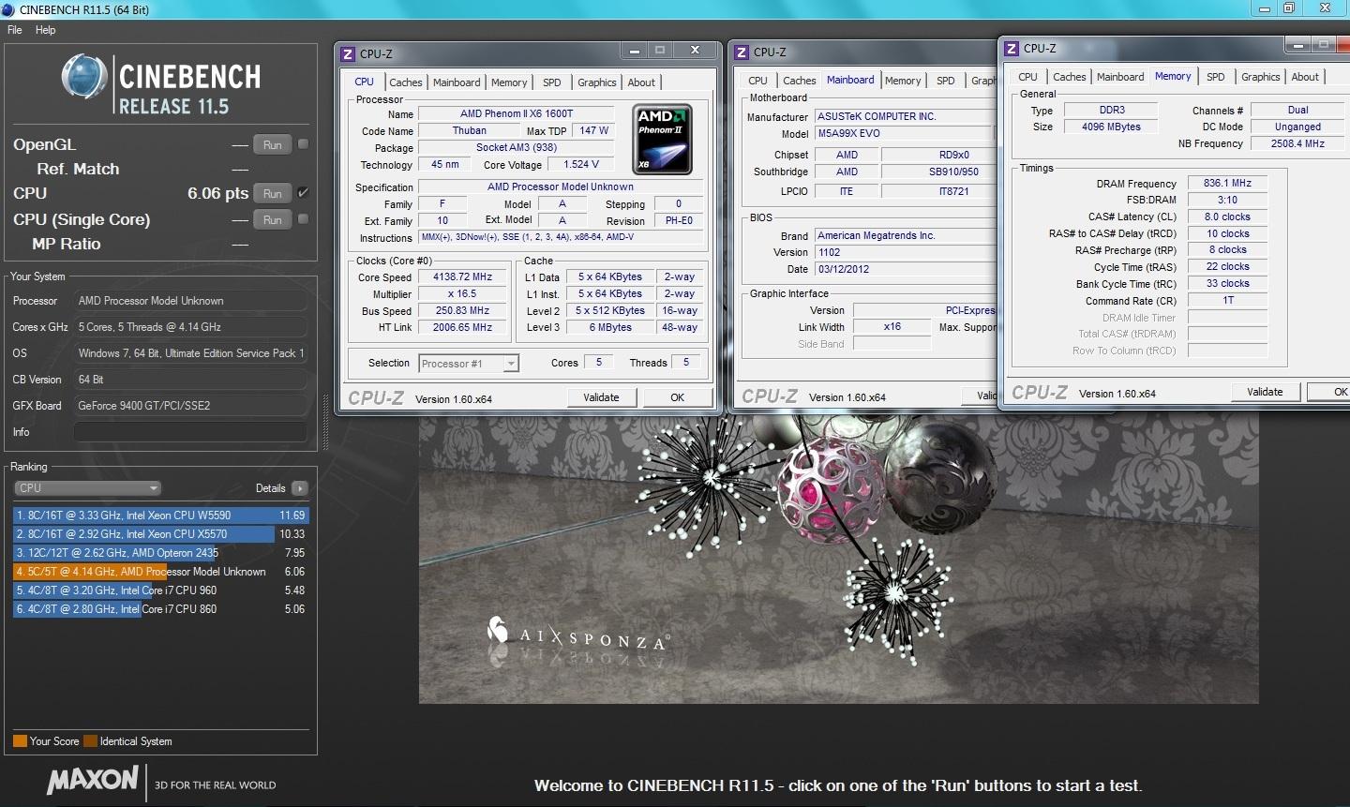Image resolution: width=1350 pixels, height=807 pixels.
Task: Select Mainboard tab in Memory CPU-Z window
Action: 1120,77
